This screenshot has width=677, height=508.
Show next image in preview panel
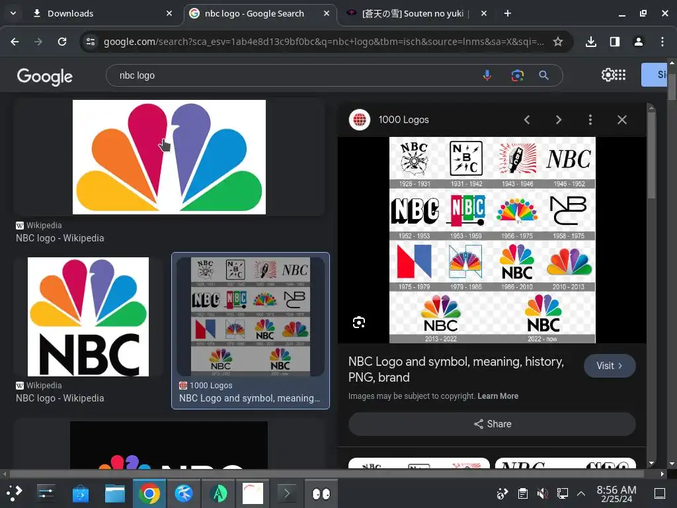(559, 120)
